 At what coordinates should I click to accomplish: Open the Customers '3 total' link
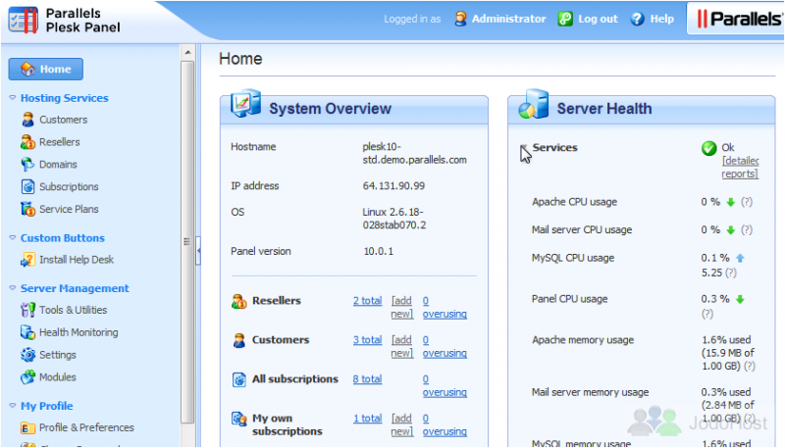367,340
